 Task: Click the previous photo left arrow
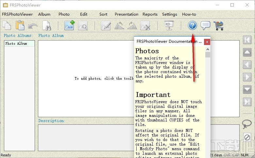(x=247, y=64)
